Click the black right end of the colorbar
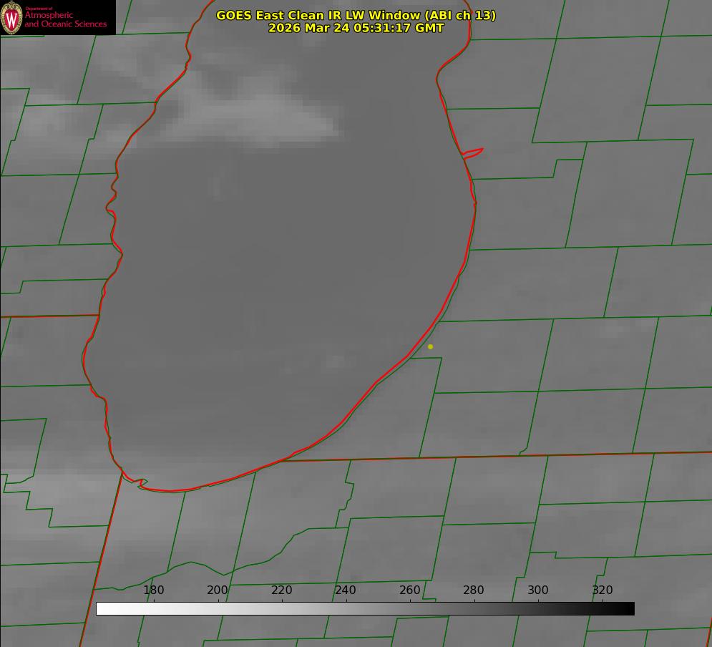 coord(628,608)
